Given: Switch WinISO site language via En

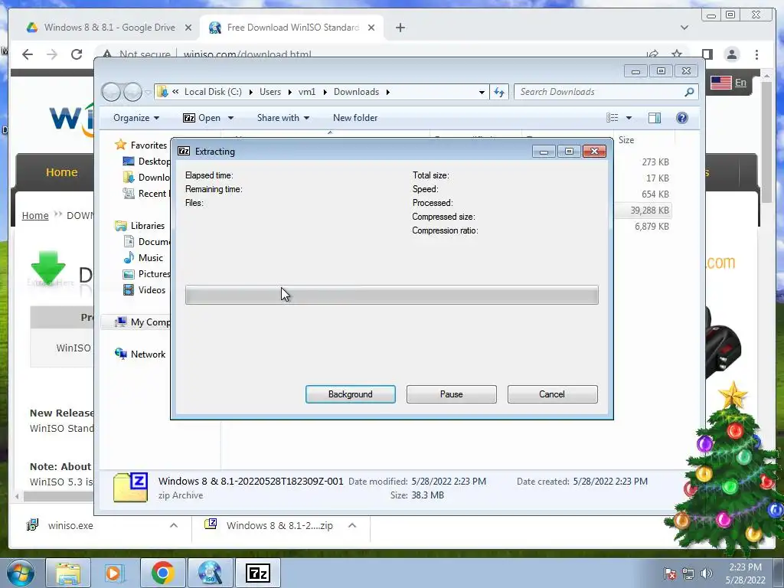Looking at the screenshot, I should click(740, 83).
